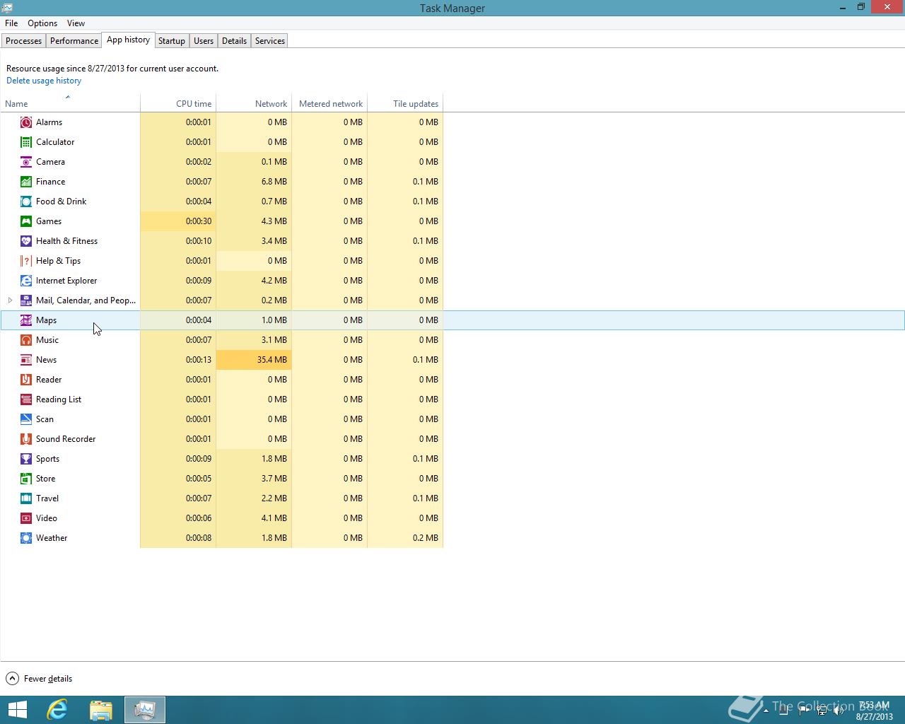
Task: Switch to the Processes tab
Action: pos(23,41)
